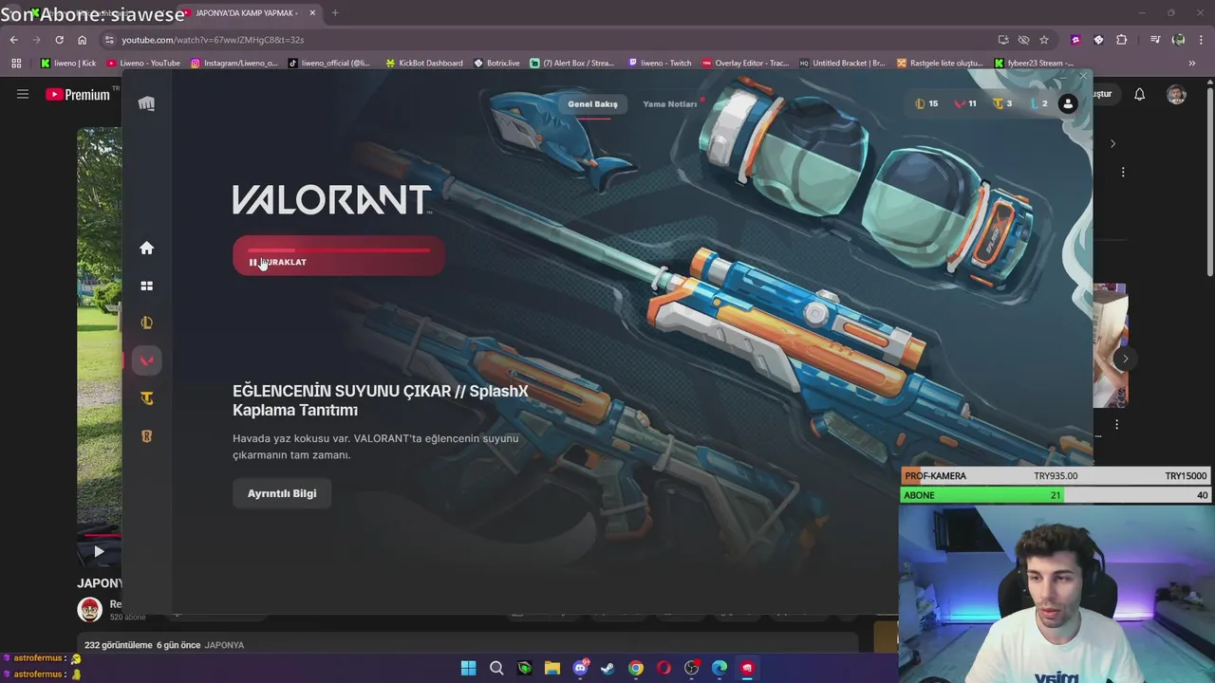Open OBS Studio from the taskbar
The height and width of the screenshot is (683, 1215).
(x=692, y=668)
